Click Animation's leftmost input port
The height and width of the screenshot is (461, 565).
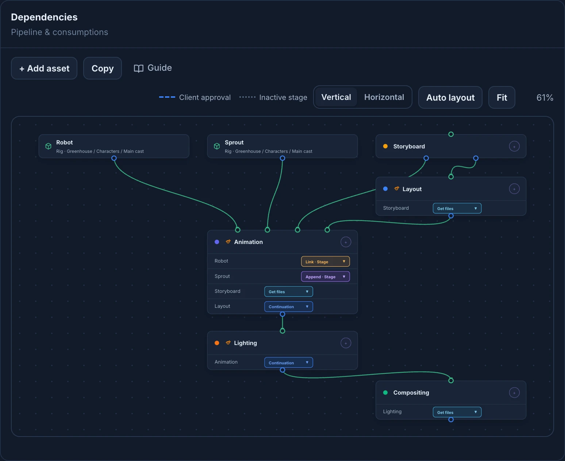click(238, 230)
